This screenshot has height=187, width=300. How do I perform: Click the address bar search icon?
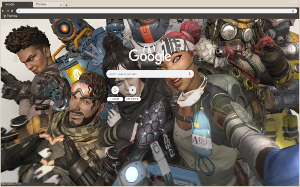click(x=19, y=11)
